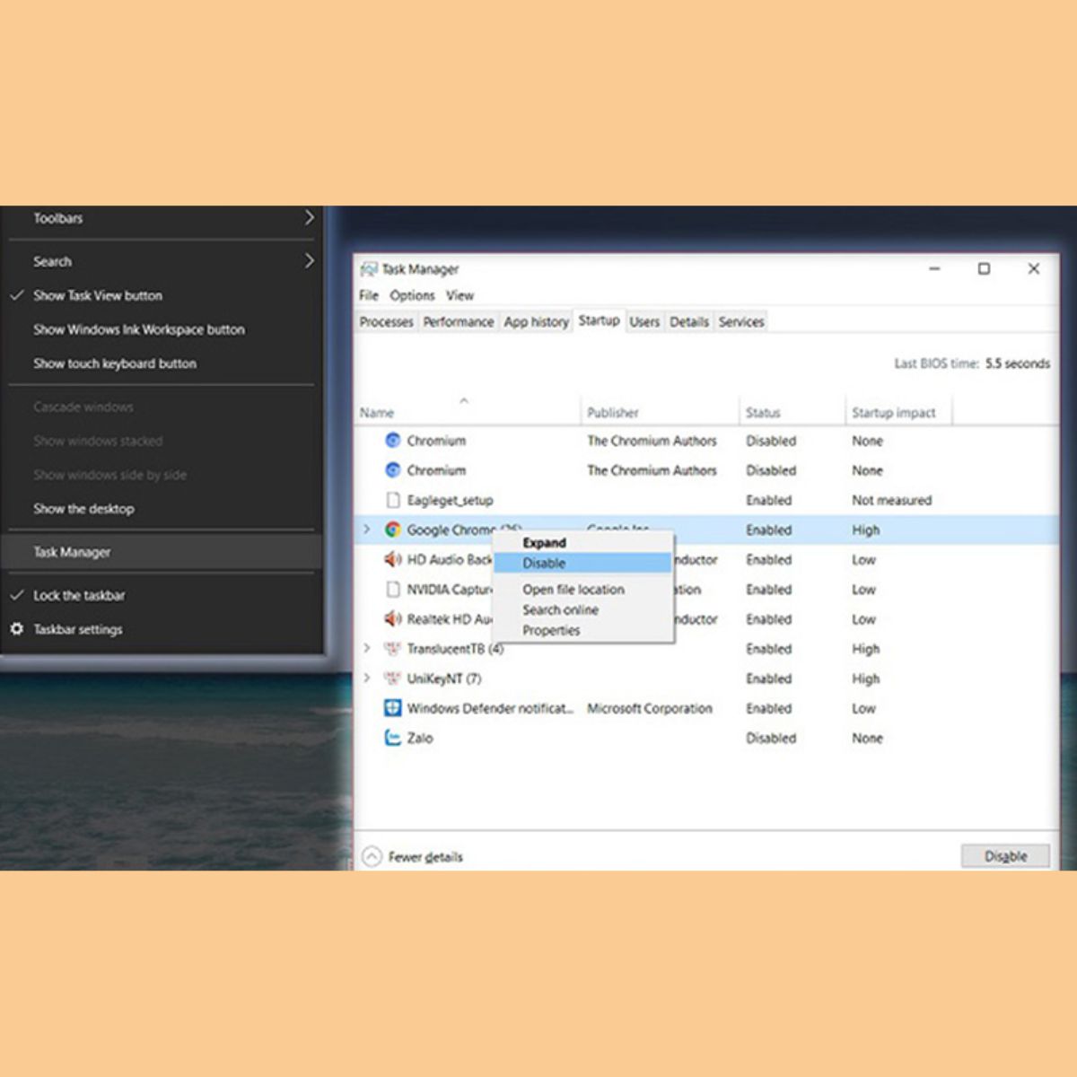This screenshot has width=1077, height=1077.
Task: Click the Eagleget_setup file icon
Action: [392, 500]
